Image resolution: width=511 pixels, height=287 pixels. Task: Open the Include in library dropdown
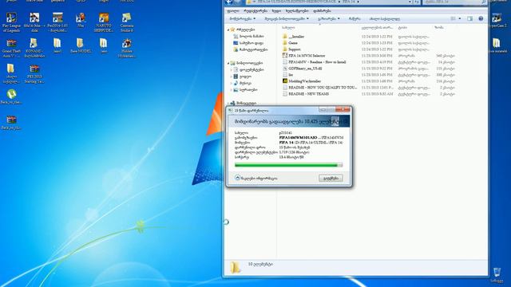click(287, 18)
